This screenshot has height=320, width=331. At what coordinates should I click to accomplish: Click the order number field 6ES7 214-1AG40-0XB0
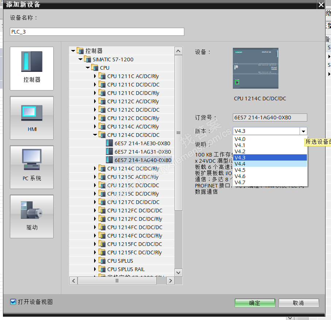coord(270,117)
